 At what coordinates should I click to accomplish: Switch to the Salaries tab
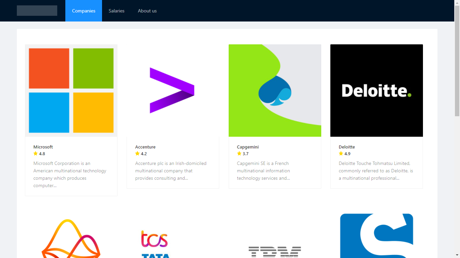[117, 11]
